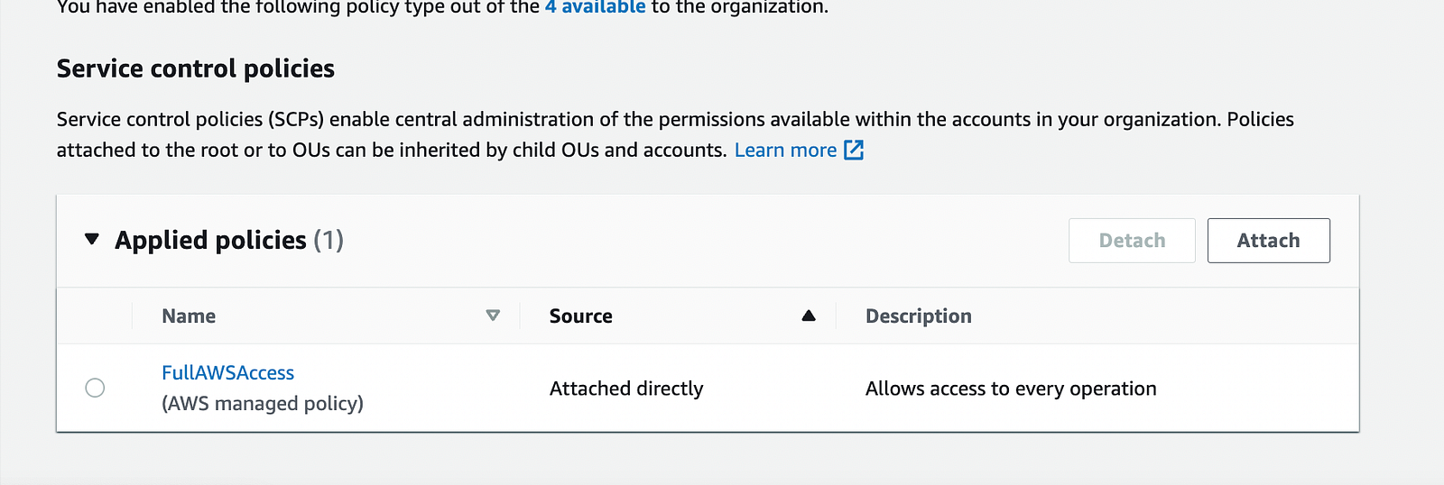This screenshot has height=485, width=1444.
Task: Sort the table by the Name header
Action: click(x=189, y=316)
